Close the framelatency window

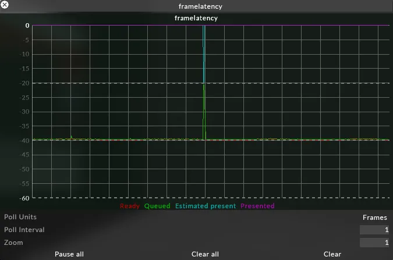4,5
